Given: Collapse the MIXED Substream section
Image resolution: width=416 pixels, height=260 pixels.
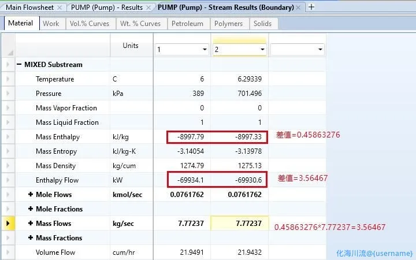Looking at the screenshot, I should click(19, 65).
